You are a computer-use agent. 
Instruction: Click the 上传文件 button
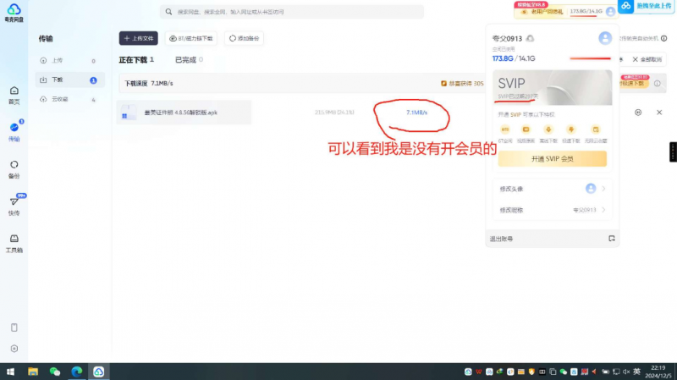tap(138, 38)
